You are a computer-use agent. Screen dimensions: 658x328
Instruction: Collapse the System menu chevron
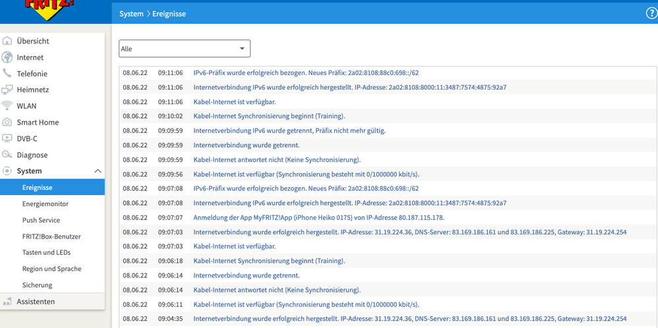point(98,171)
